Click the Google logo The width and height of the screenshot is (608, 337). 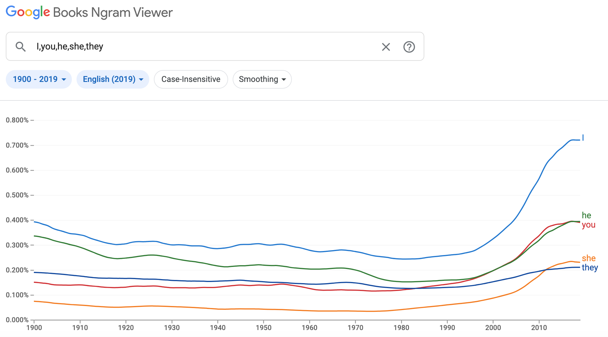pos(28,12)
